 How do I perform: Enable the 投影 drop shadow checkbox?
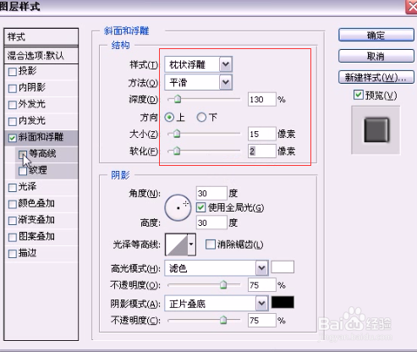pyautogui.click(x=13, y=72)
